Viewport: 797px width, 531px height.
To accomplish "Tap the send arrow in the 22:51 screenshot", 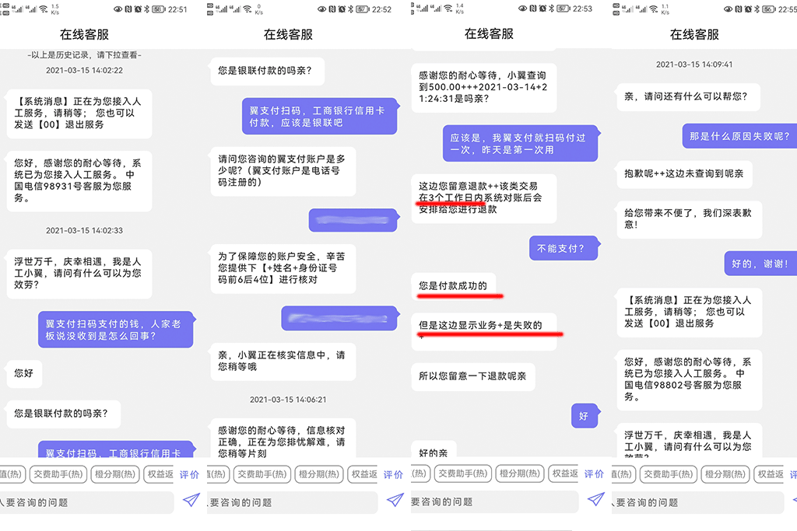I will pos(191,500).
